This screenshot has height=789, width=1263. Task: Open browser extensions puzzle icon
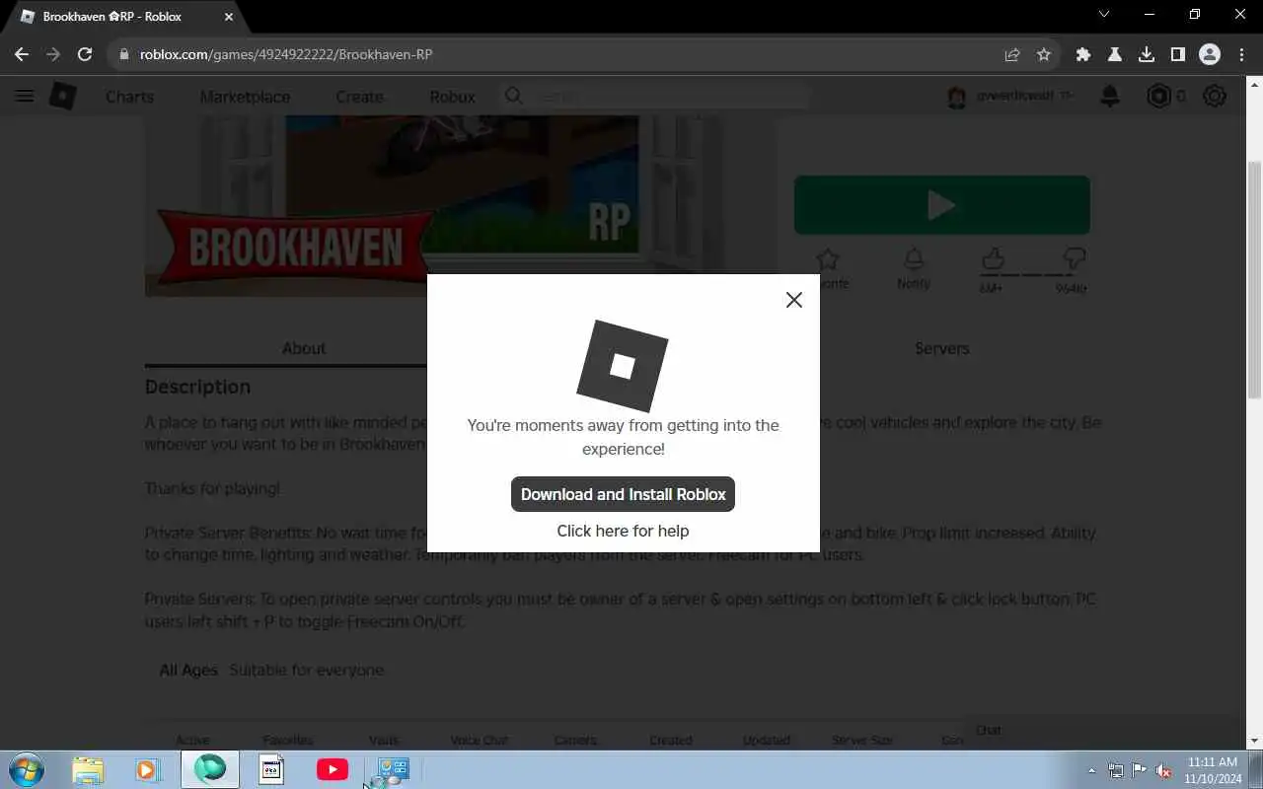pos(1083,54)
